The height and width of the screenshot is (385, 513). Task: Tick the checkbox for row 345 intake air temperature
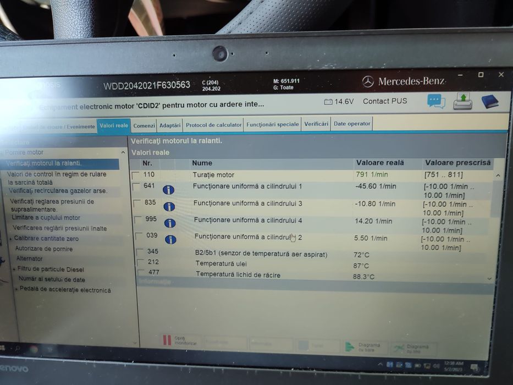[x=140, y=252]
